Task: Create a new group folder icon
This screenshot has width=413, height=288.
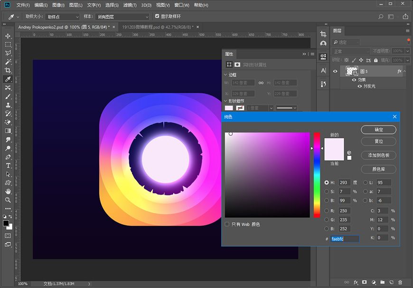Action: (383, 282)
